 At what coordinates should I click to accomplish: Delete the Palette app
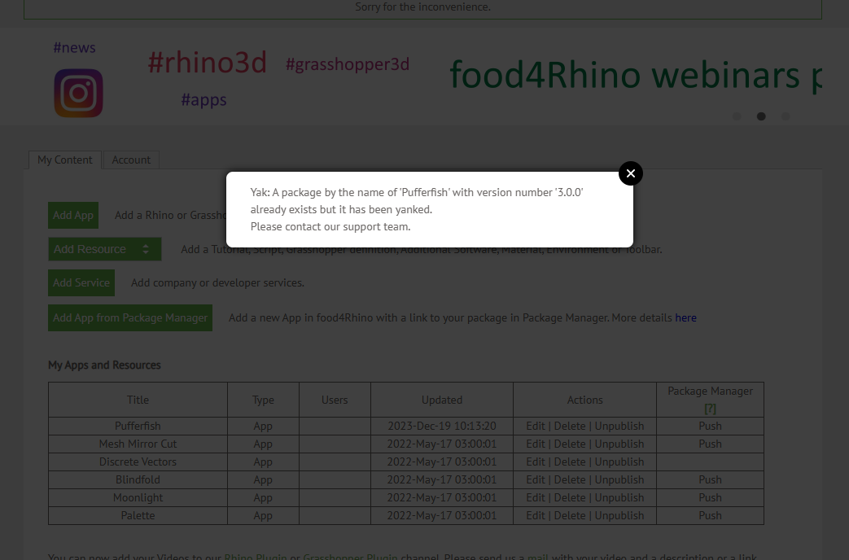(570, 515)
